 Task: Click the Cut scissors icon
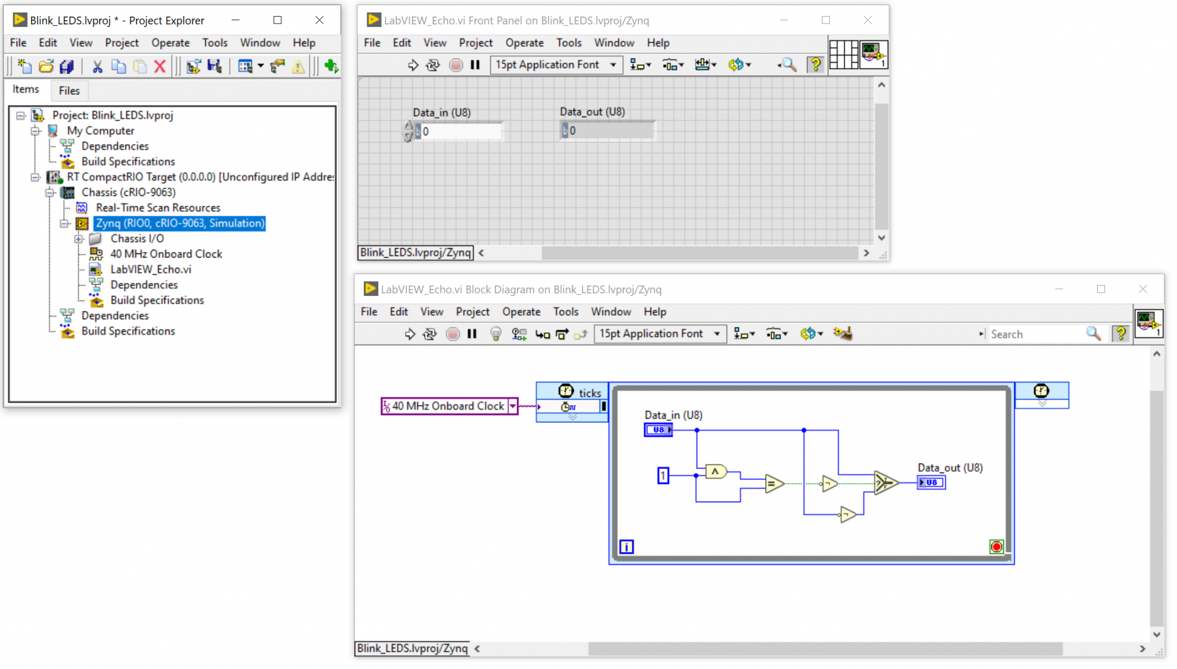(x=97, y=67)
